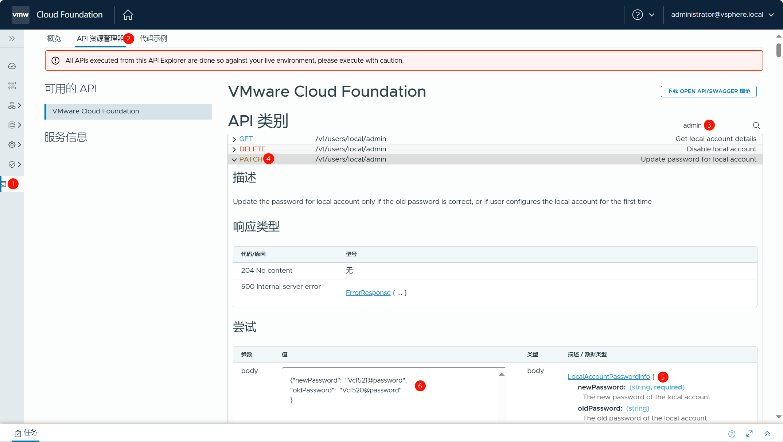Click 'Get local account details' description

[x=716, y=139]
